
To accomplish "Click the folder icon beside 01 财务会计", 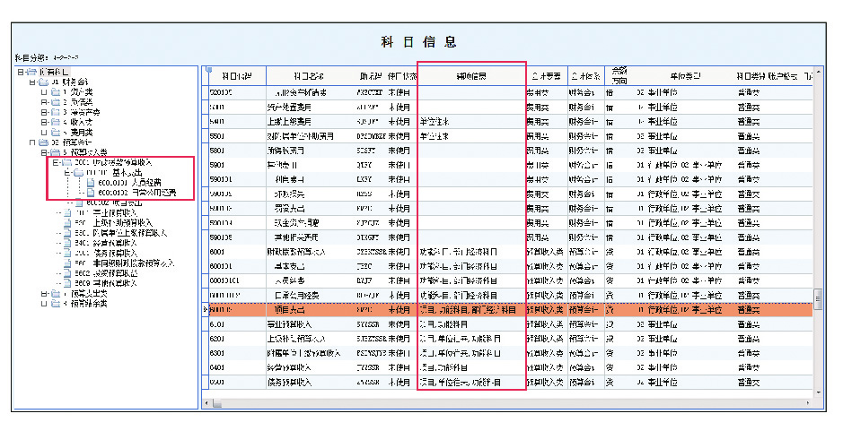I will (42, 81).
